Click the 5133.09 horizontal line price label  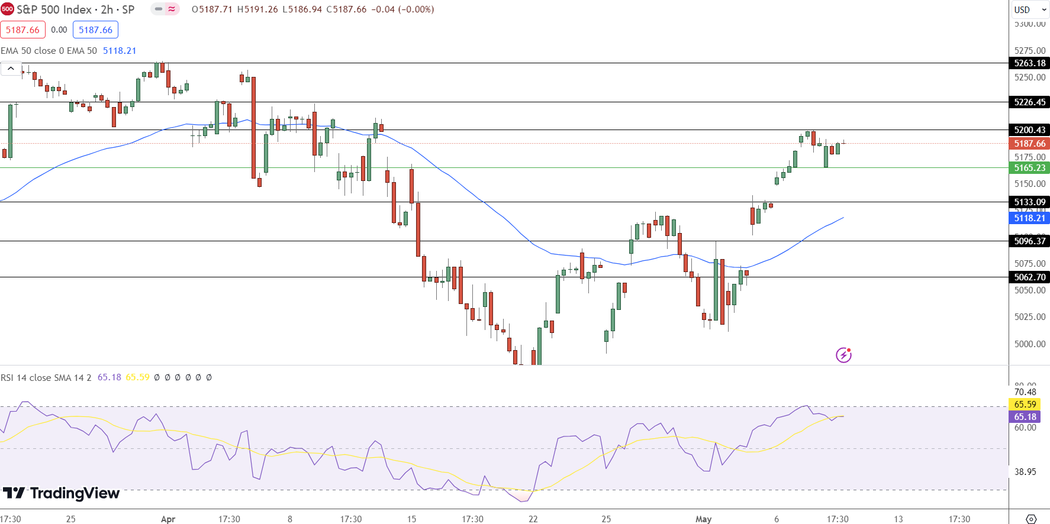tap(1029, 202)
